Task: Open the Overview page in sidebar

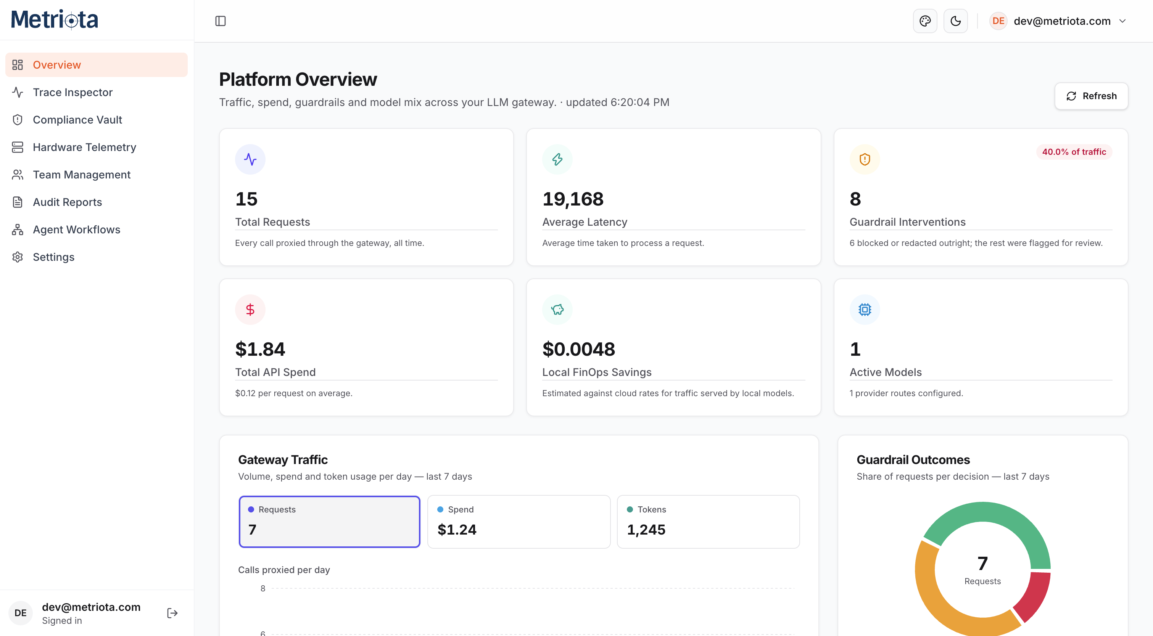Action: pyautogui.click(x=96, y=65)
